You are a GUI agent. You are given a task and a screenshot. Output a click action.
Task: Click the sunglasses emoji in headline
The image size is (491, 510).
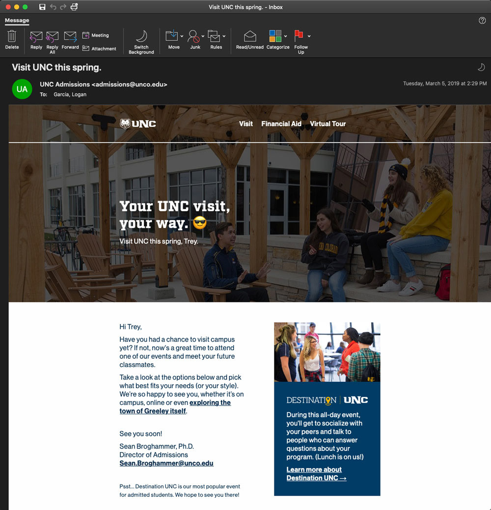200,223
